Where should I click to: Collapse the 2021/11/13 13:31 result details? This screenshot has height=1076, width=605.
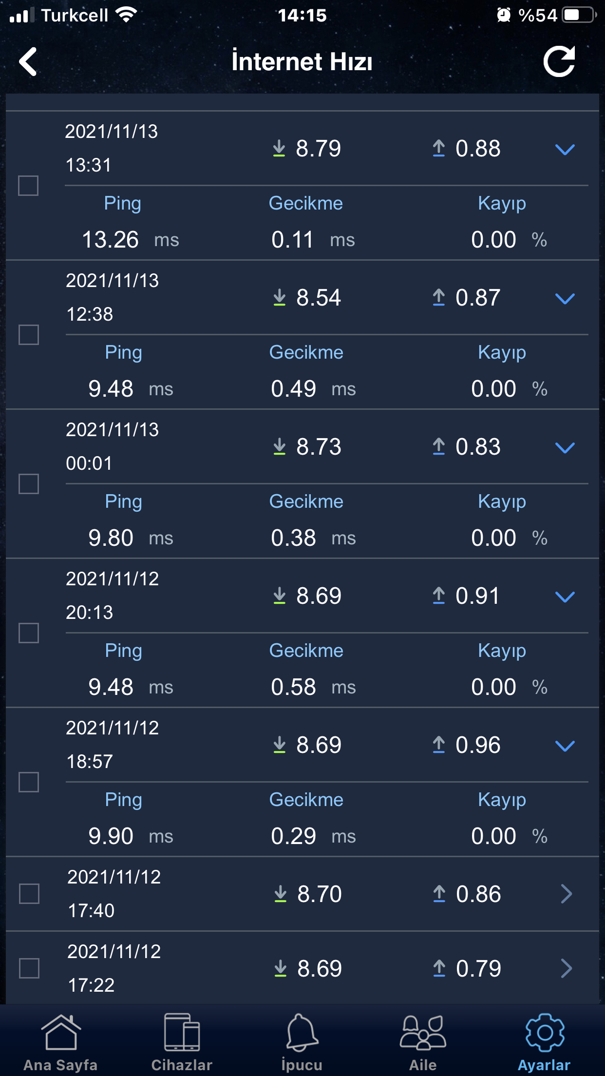[x=565, y=149]
